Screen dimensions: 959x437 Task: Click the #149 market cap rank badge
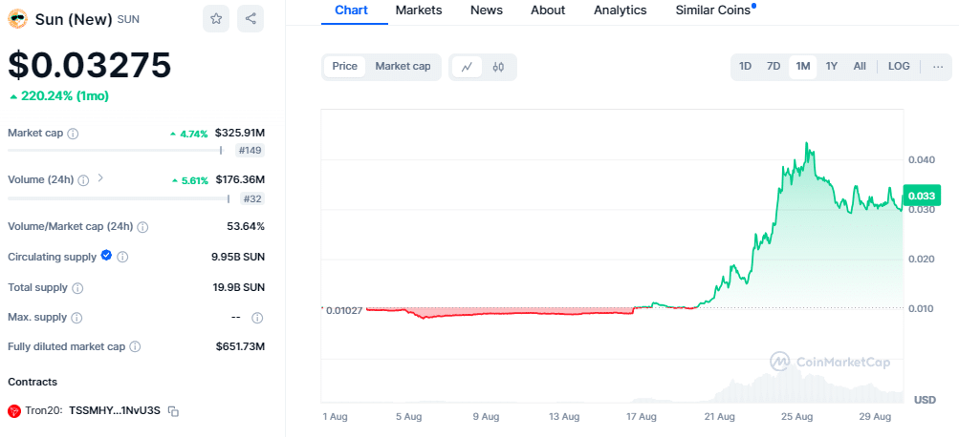[x=251, y=151]
